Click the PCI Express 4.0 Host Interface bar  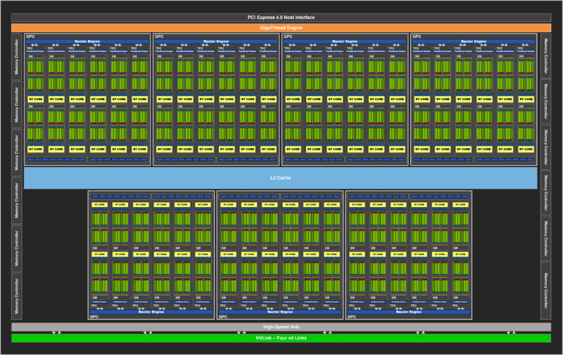pos(281,17)
